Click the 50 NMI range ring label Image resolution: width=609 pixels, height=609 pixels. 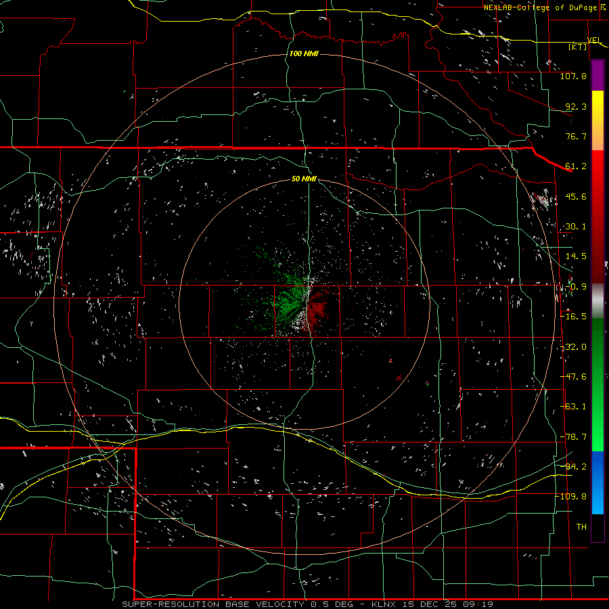click(304, 179)
